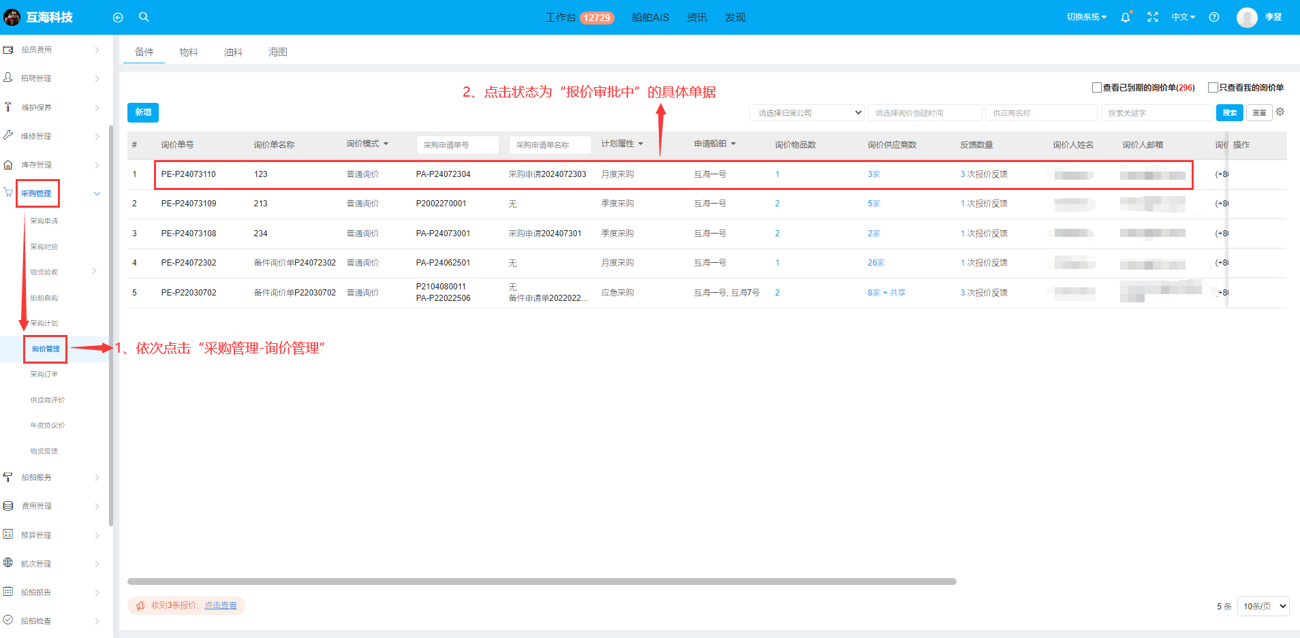Open 资讯 top menu
The width and height of the screenshot is (1300, 638).
pyautogui.click(x=697, y=17)
